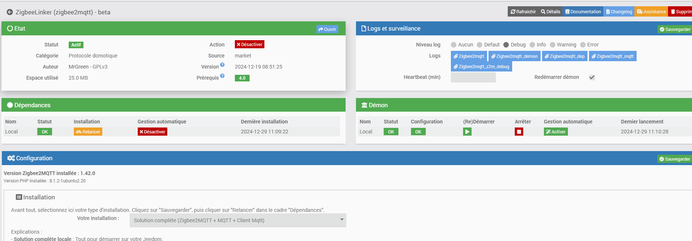Stop the demon with the red stop icon
Image resolution: width=692 pixels, height=241 pixels.
tap(519, 132)
